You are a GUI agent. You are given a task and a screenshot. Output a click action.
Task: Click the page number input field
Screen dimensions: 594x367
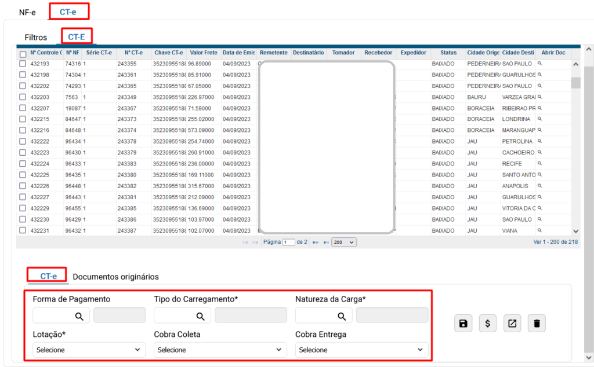coord(288,242)
